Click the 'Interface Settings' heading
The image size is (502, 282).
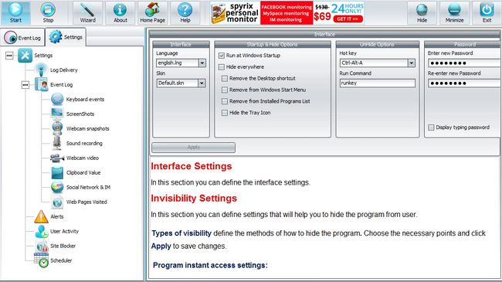pos(192,166)
